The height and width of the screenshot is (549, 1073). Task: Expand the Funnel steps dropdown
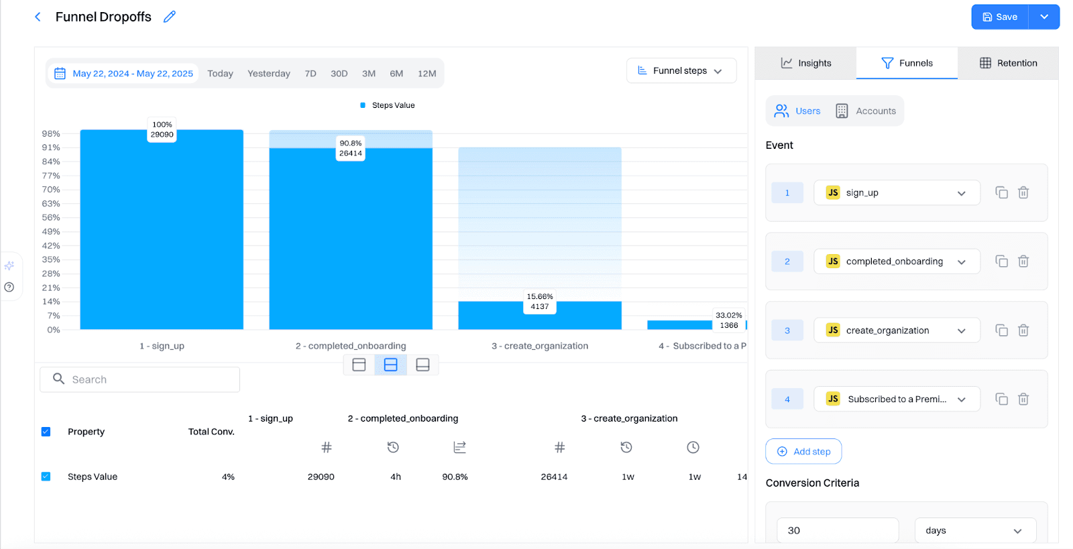click(681, 71)
